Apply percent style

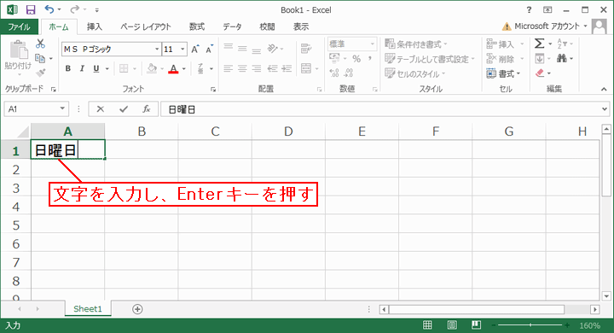pyautogui.click(x=356, y=59)
